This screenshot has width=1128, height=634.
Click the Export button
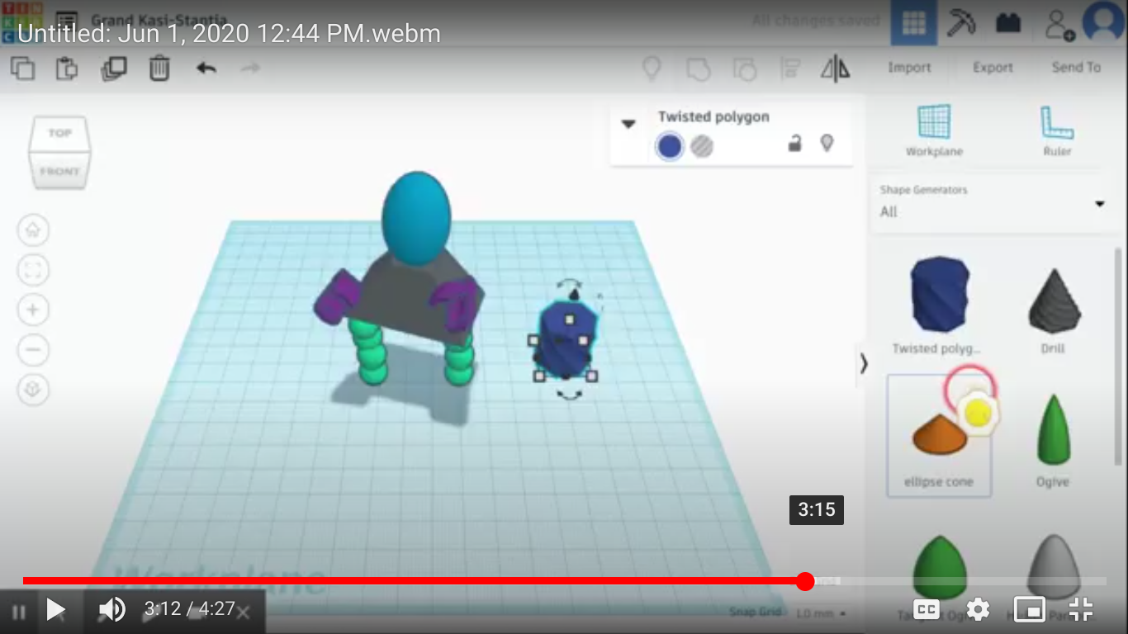click(x=993, y=68)
